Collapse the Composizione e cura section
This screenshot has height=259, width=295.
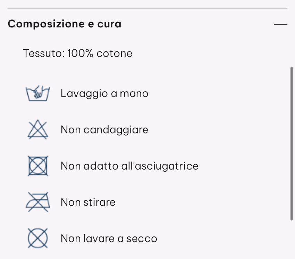[x=280, y=24]
